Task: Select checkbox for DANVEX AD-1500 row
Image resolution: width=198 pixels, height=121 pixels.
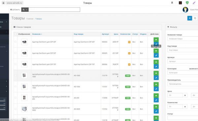Action: [16, 86]
